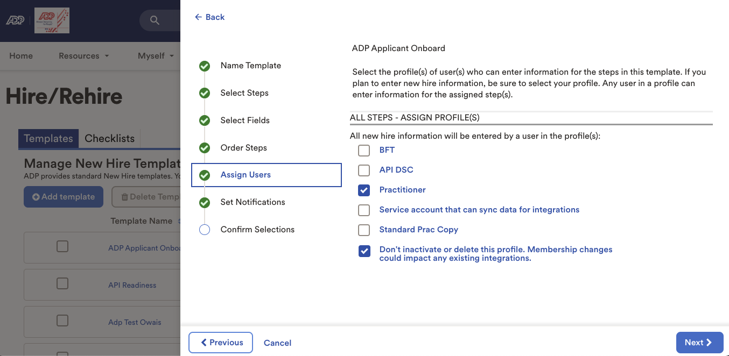Screen dimensions: 729x356
Task: Switch to the Checklists tab
Action: click(x=109, y=138)
